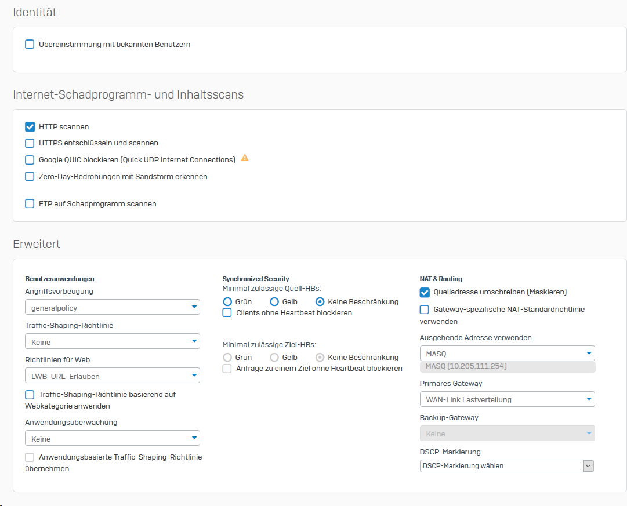Check FTP auf Schadprogramm scannen

click(x=30, y=204)
